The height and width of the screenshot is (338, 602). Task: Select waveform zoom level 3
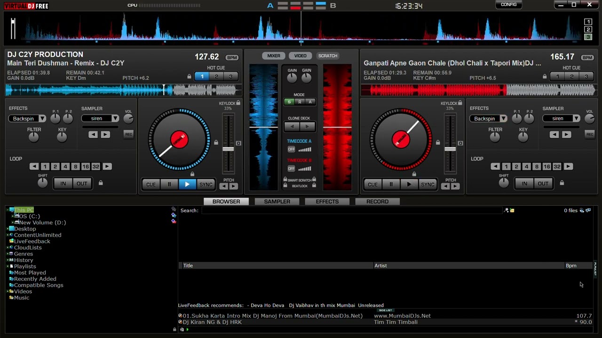pyautogui.click(x=588, y=37)
